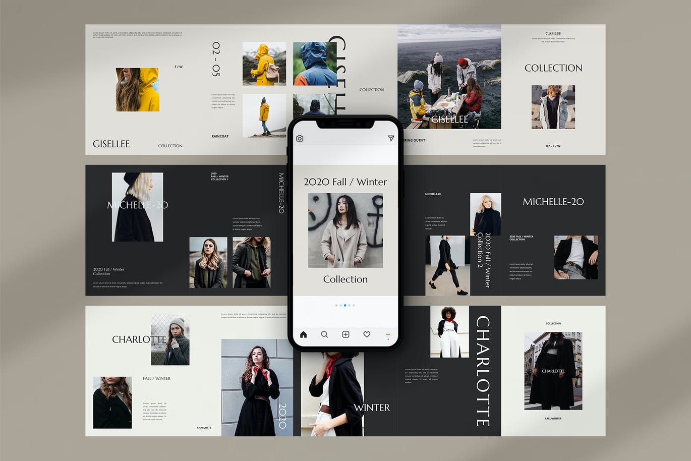This screenshot has height=461, width=691.
Task: Click the blonde woman with black beret photo
Action: 137,207
